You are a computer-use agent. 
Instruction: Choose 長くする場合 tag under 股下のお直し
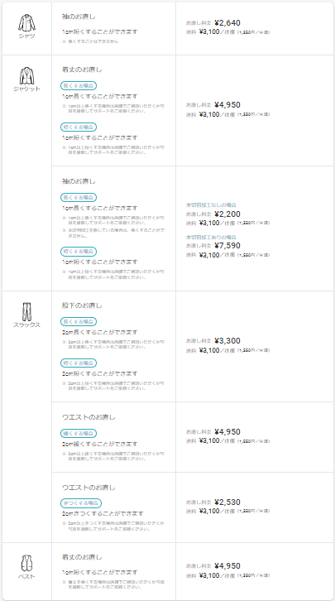[x=79, y=321]
